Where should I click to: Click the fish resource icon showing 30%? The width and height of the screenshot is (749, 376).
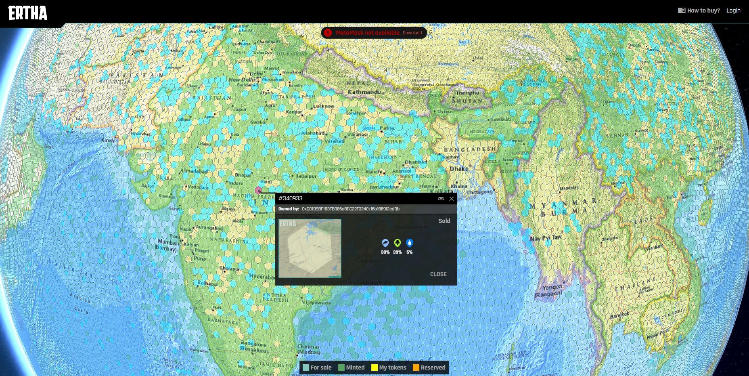(385, 243)
